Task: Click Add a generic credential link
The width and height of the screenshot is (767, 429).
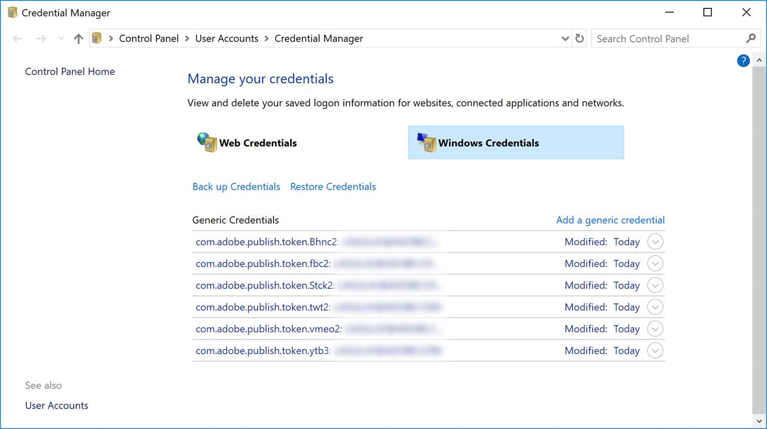Action: (610, 220)
